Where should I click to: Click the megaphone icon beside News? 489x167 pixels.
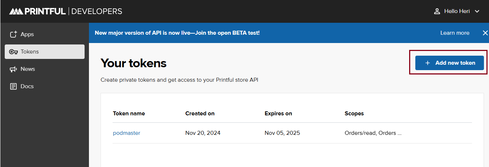[x=13, y=69]
